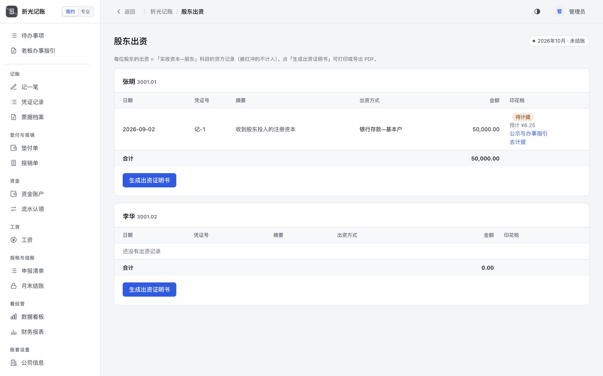Click the 李华 shareholder heading
603x376 pixels.
129,216
